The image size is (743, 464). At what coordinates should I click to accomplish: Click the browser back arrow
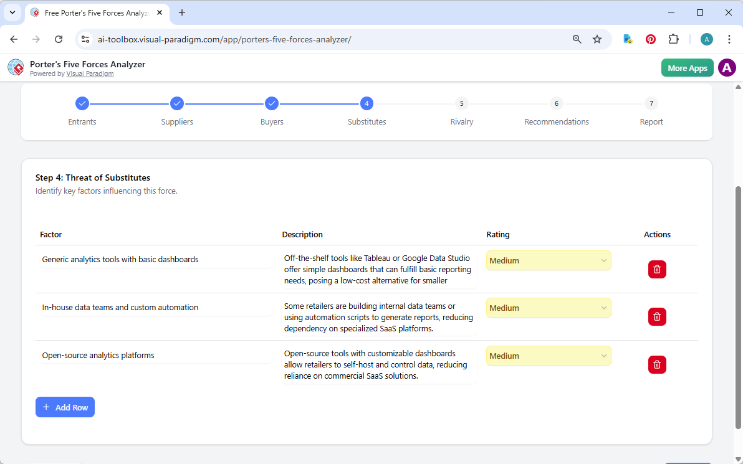click(14, 39)
